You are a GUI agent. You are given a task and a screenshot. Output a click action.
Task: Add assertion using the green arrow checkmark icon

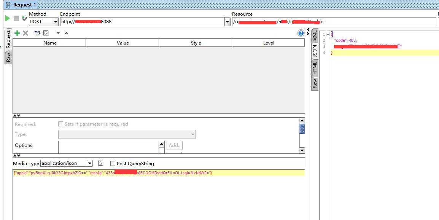25,18
